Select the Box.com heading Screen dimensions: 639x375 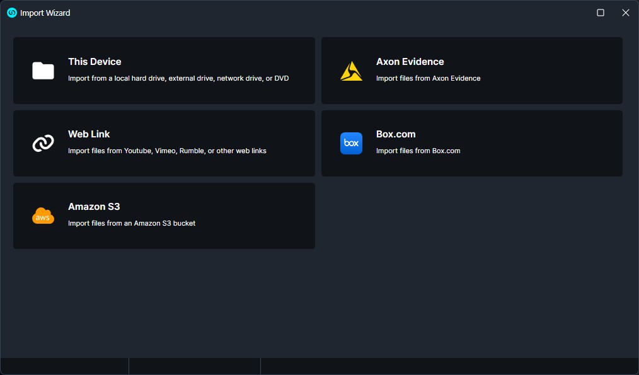pos(396,134)
